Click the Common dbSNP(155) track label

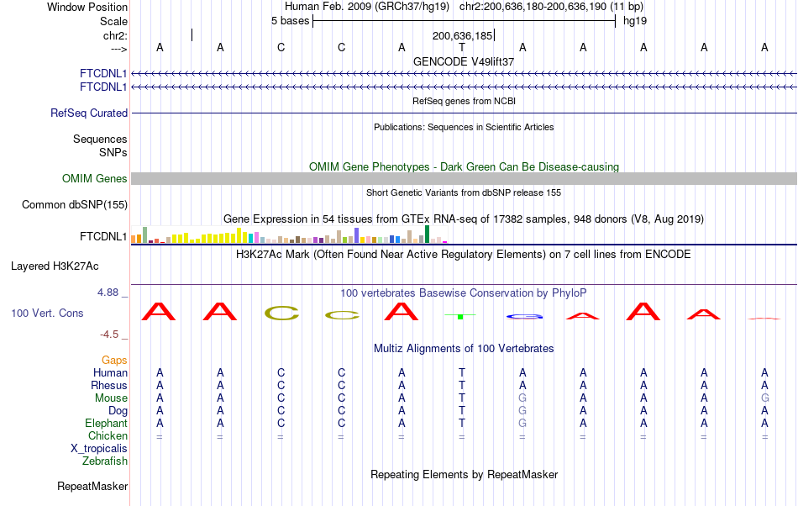75,204
